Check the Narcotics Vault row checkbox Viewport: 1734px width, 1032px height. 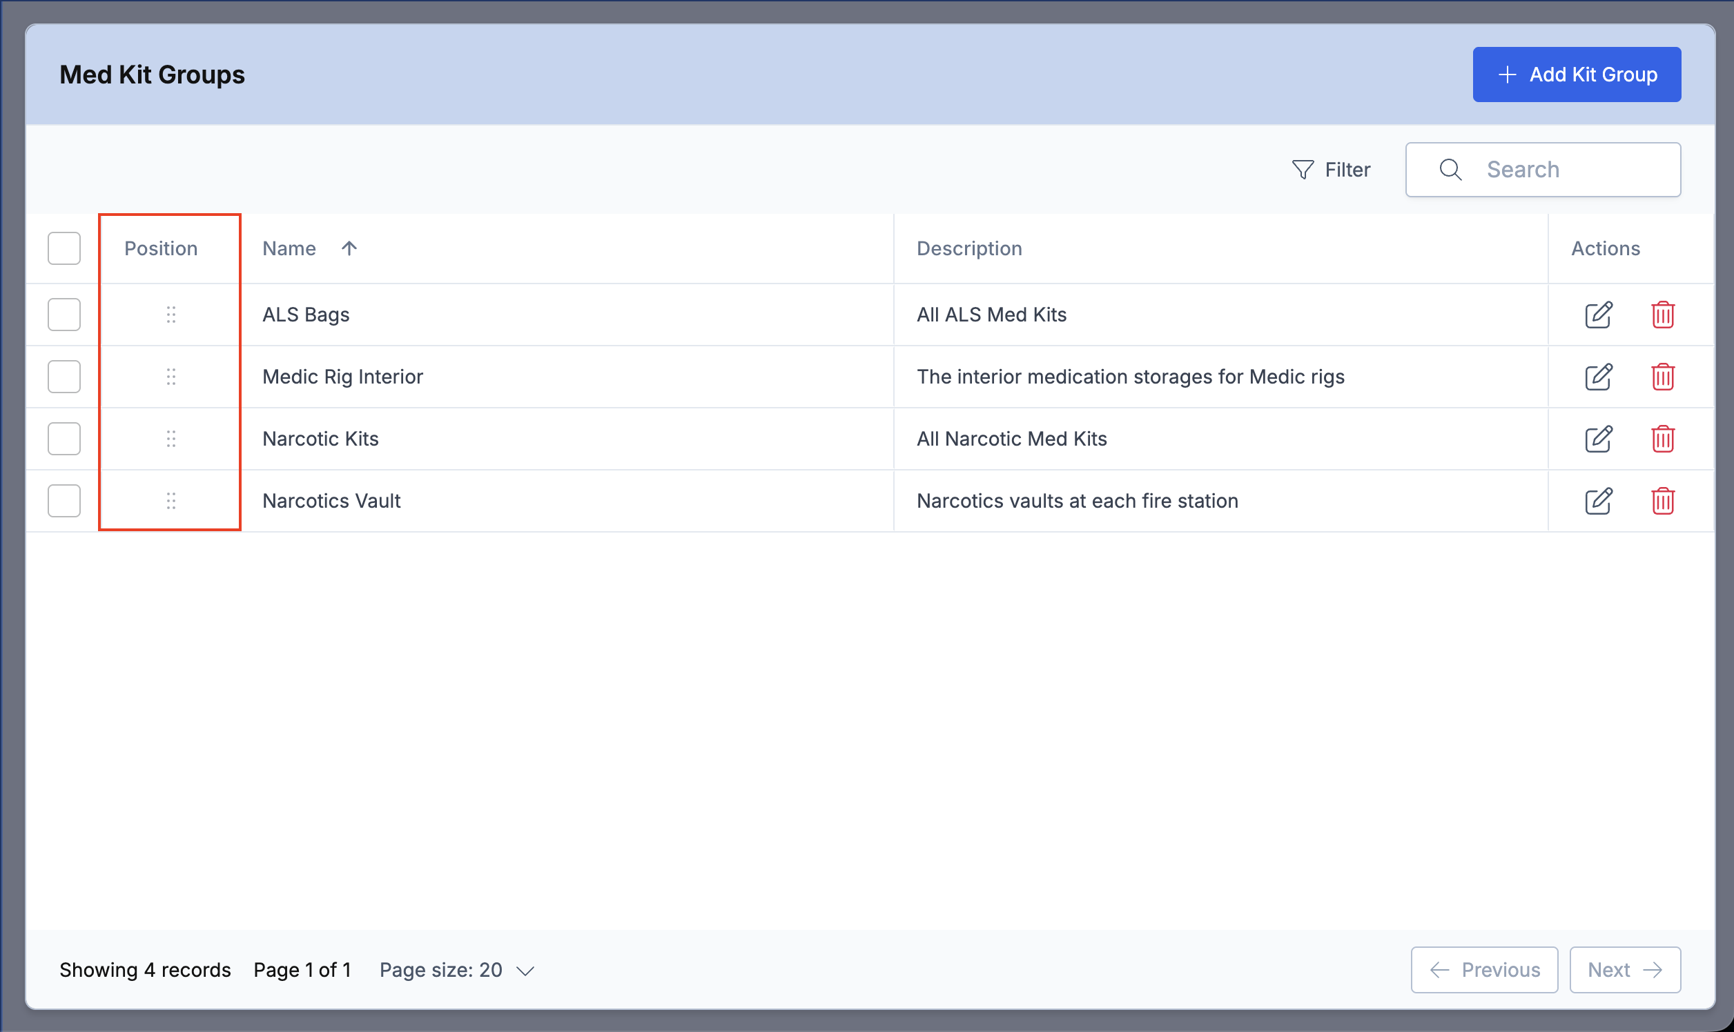click(64, 501)
